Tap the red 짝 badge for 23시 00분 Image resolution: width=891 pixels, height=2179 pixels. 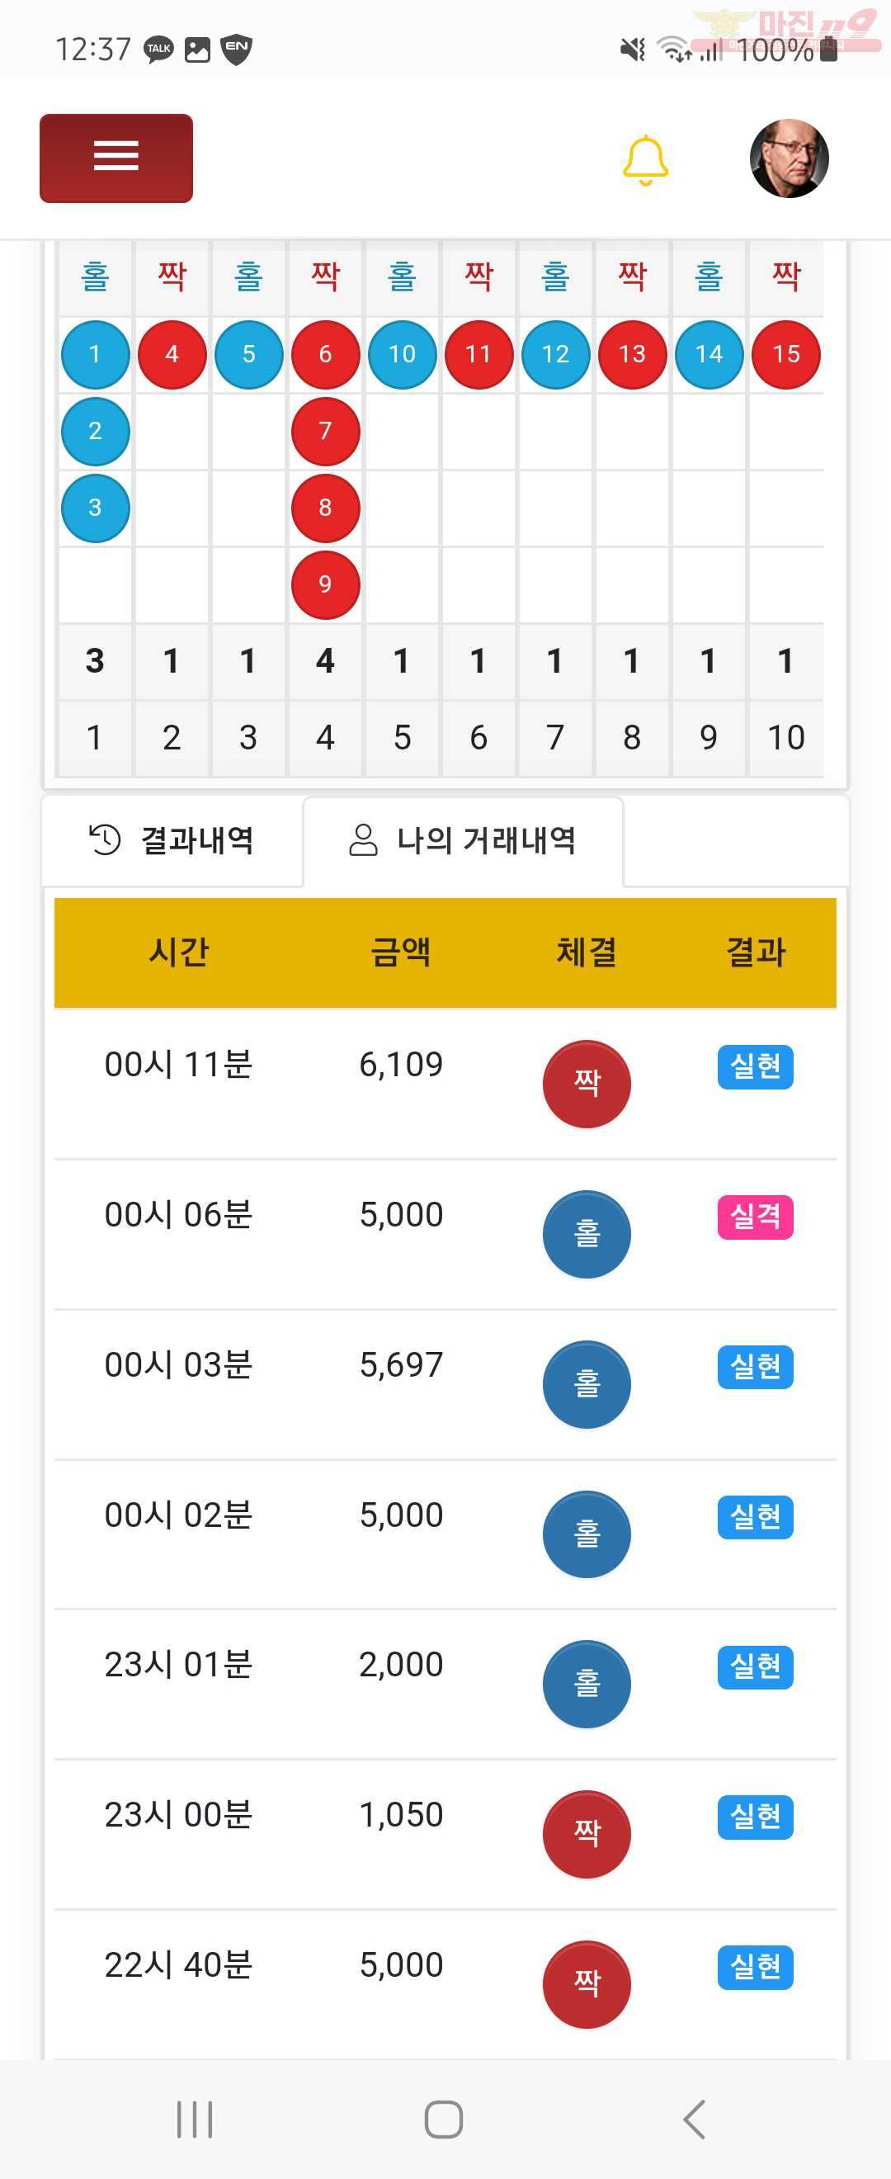click(587, 1834)
